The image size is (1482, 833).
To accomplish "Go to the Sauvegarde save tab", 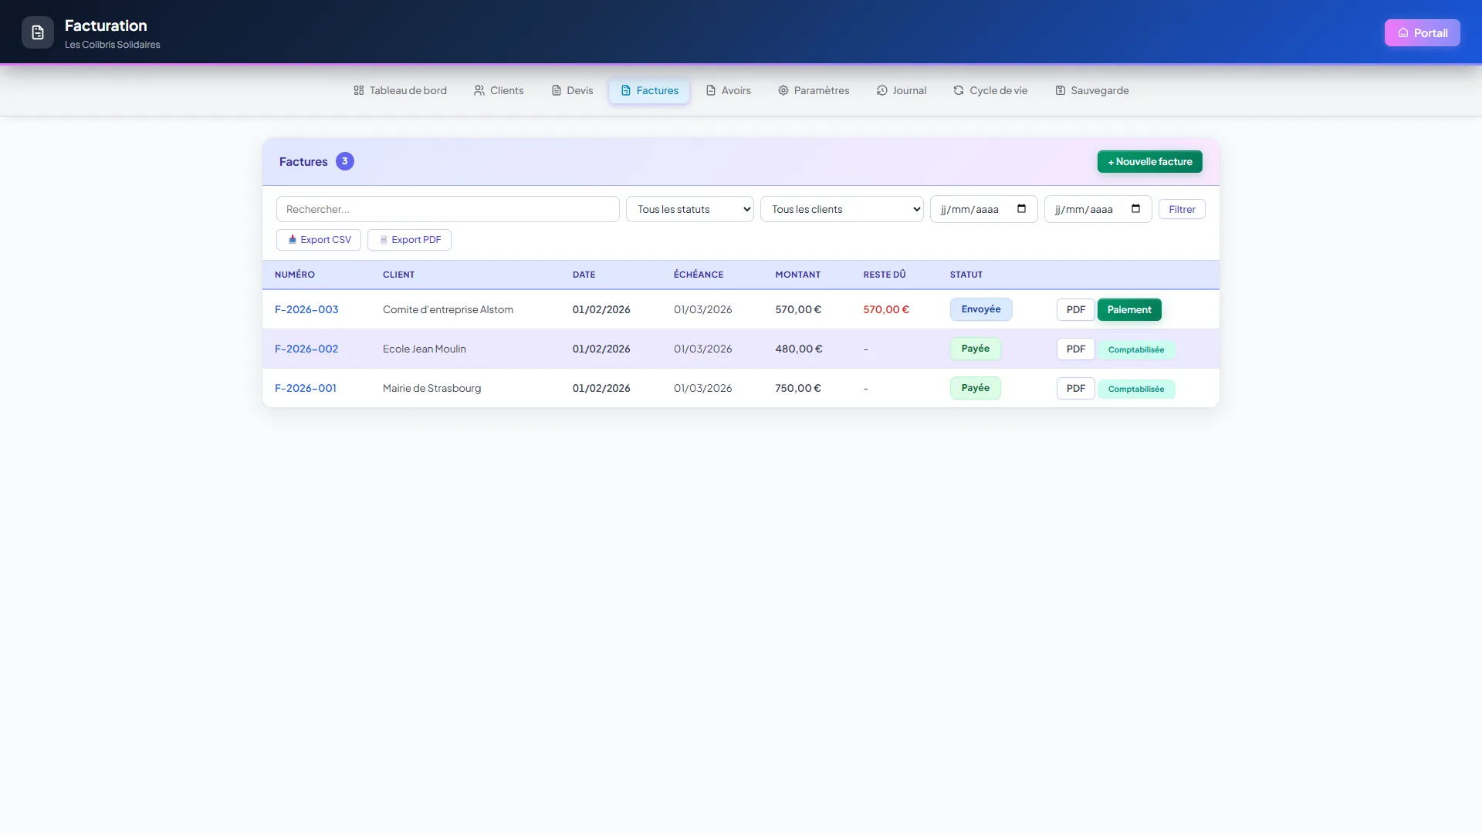I will click(x=1091, y=90).
